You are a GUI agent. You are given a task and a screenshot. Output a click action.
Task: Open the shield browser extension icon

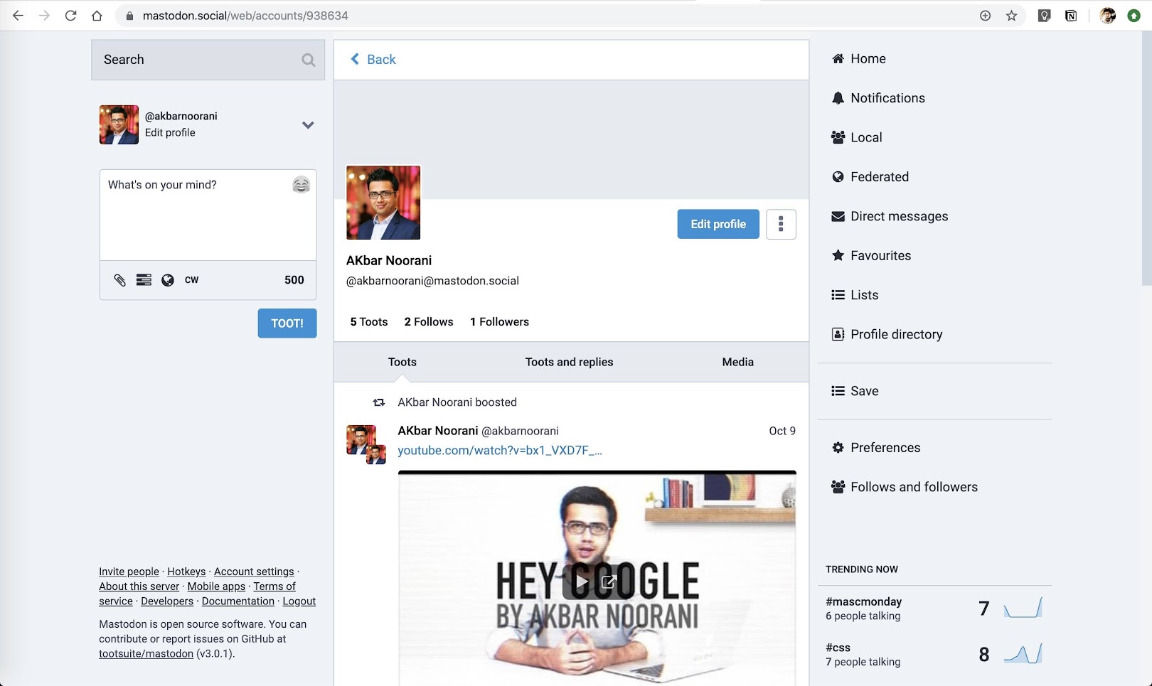(x=1045, y=16)
